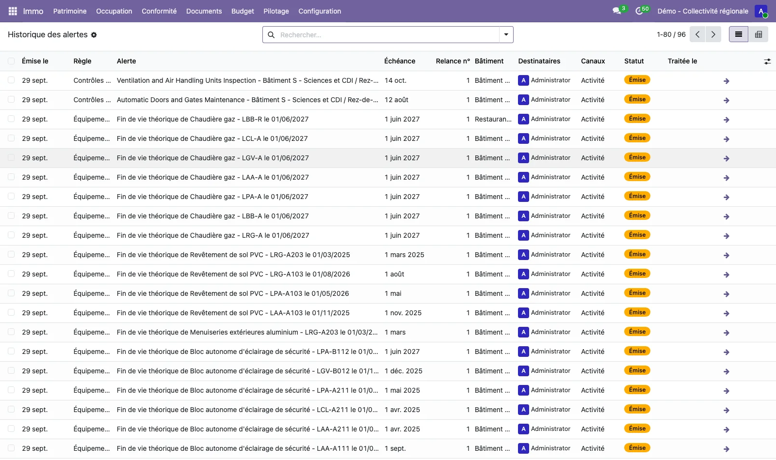This screenshot has width=776, height=460.
Task: Sort by the Statut column header
Action: pos(634,61)
